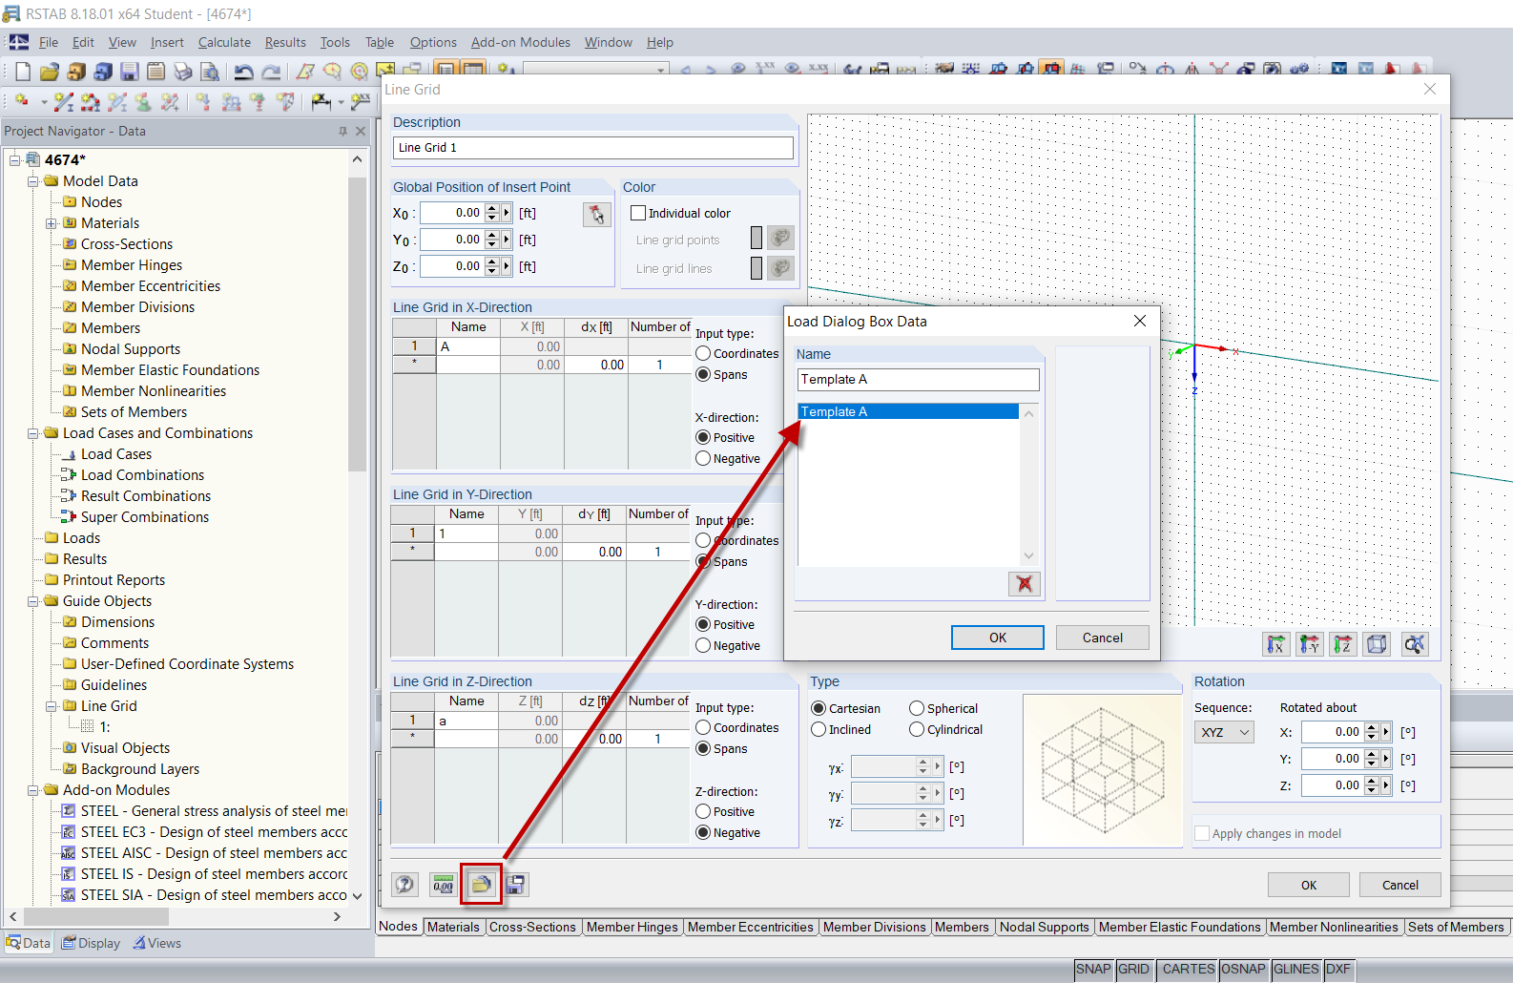
Task: Choose color for line grid points
Action: point(780,238)
